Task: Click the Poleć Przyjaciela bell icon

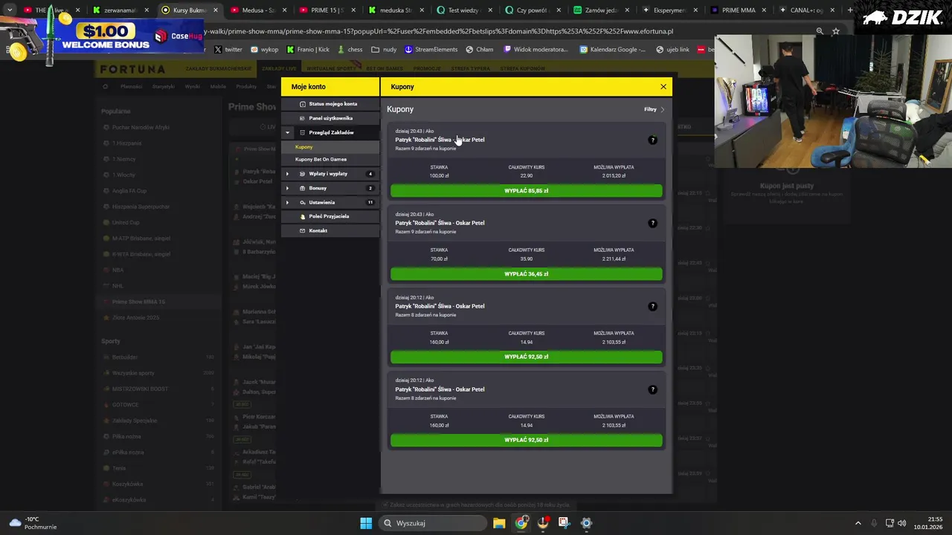Action: (302, 216)
